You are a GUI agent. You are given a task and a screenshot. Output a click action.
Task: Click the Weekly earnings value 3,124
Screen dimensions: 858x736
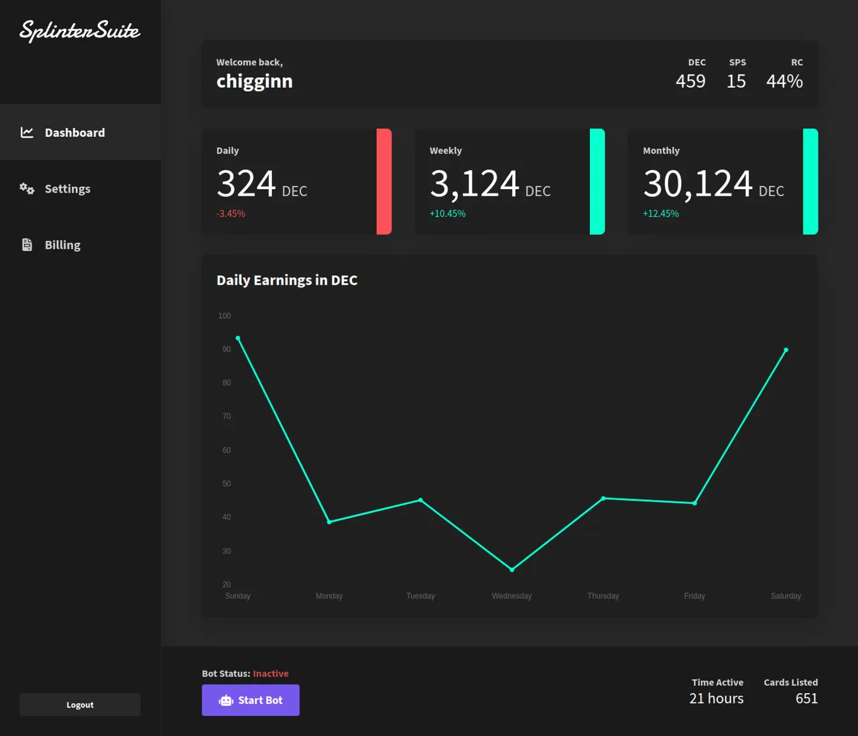click(475, 184)
